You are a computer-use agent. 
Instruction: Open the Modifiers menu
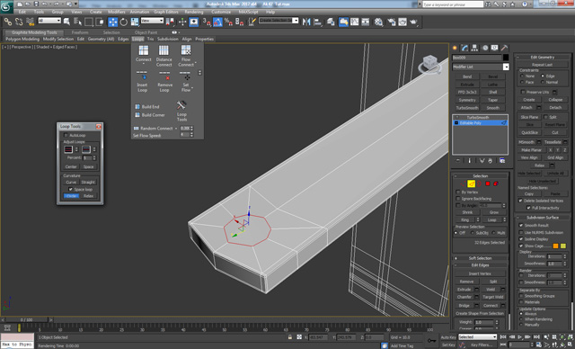[117, 12]
